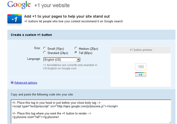Viewport: 177px width, 124px height.
Task: Click the 'Language:' label
Action: pyautogui.click(x=34, y=59)
